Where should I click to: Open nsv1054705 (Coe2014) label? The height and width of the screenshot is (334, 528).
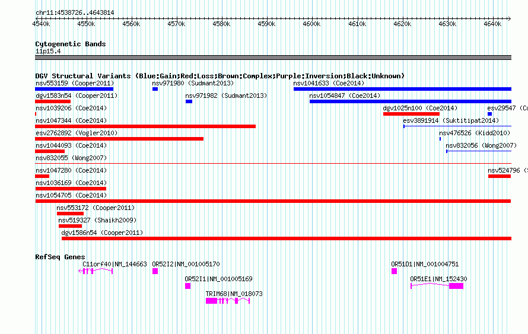coord(71,195)
